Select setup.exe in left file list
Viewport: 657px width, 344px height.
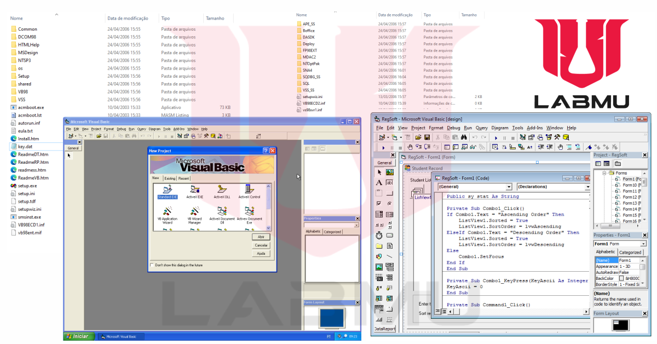point(24,186)
